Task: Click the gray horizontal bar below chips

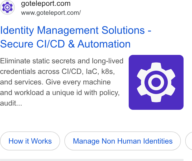Action: point(92,160)
